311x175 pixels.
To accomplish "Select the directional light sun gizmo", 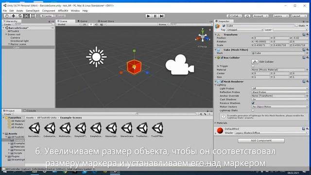I will (x=96, y=57).
